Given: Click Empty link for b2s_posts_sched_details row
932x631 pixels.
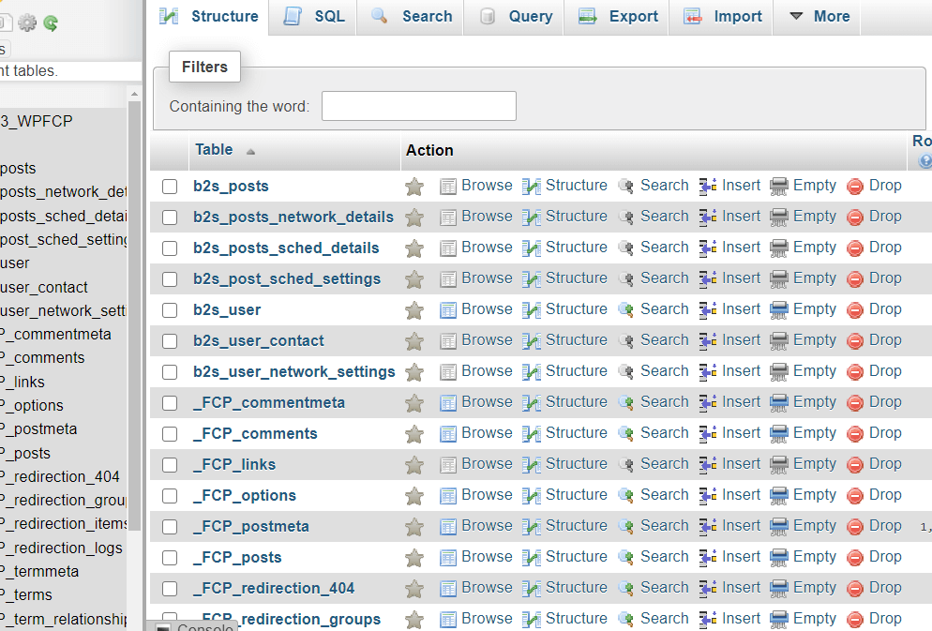Looking at the screenshot, I should [x=814, y=248].
